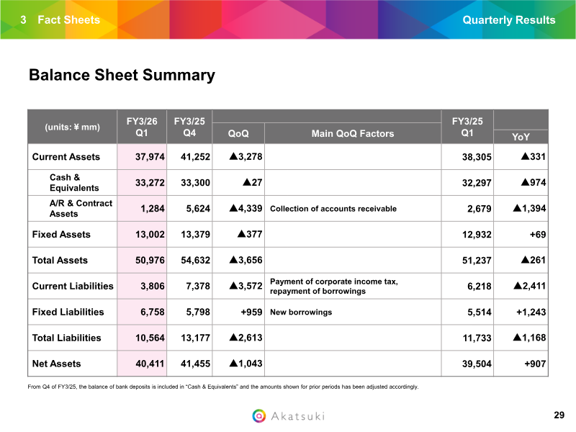Screen dimensions: 576x432
Task: Select the FY3/26 Q1 column header
Action: pos(142,127)
